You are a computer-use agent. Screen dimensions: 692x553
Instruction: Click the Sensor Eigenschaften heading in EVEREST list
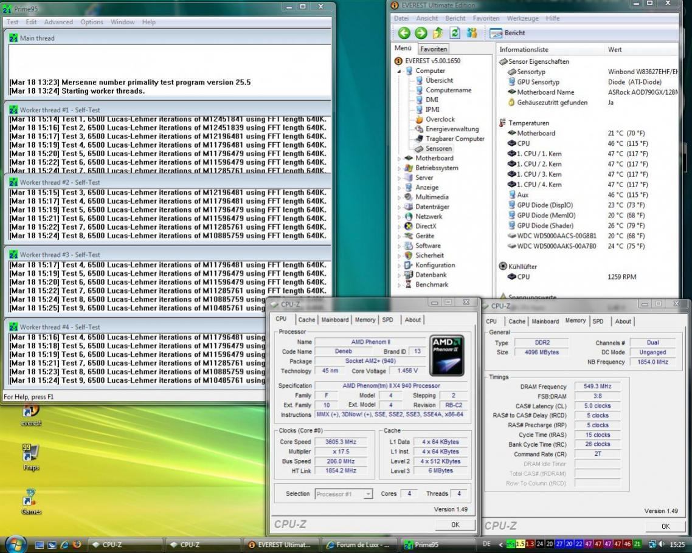538,61
